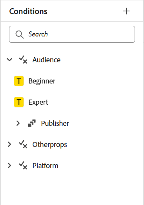Select the Audience attribute label
This screenshot has height=205, width=144.
click(46, 60)
